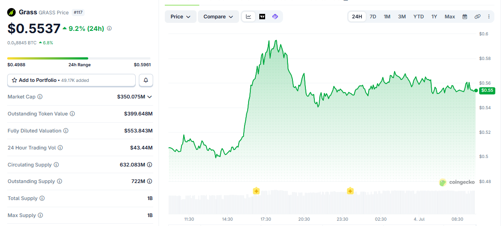Select the Max time range
The height and width of the screenshot is (226, 502).
coord(450,17)
